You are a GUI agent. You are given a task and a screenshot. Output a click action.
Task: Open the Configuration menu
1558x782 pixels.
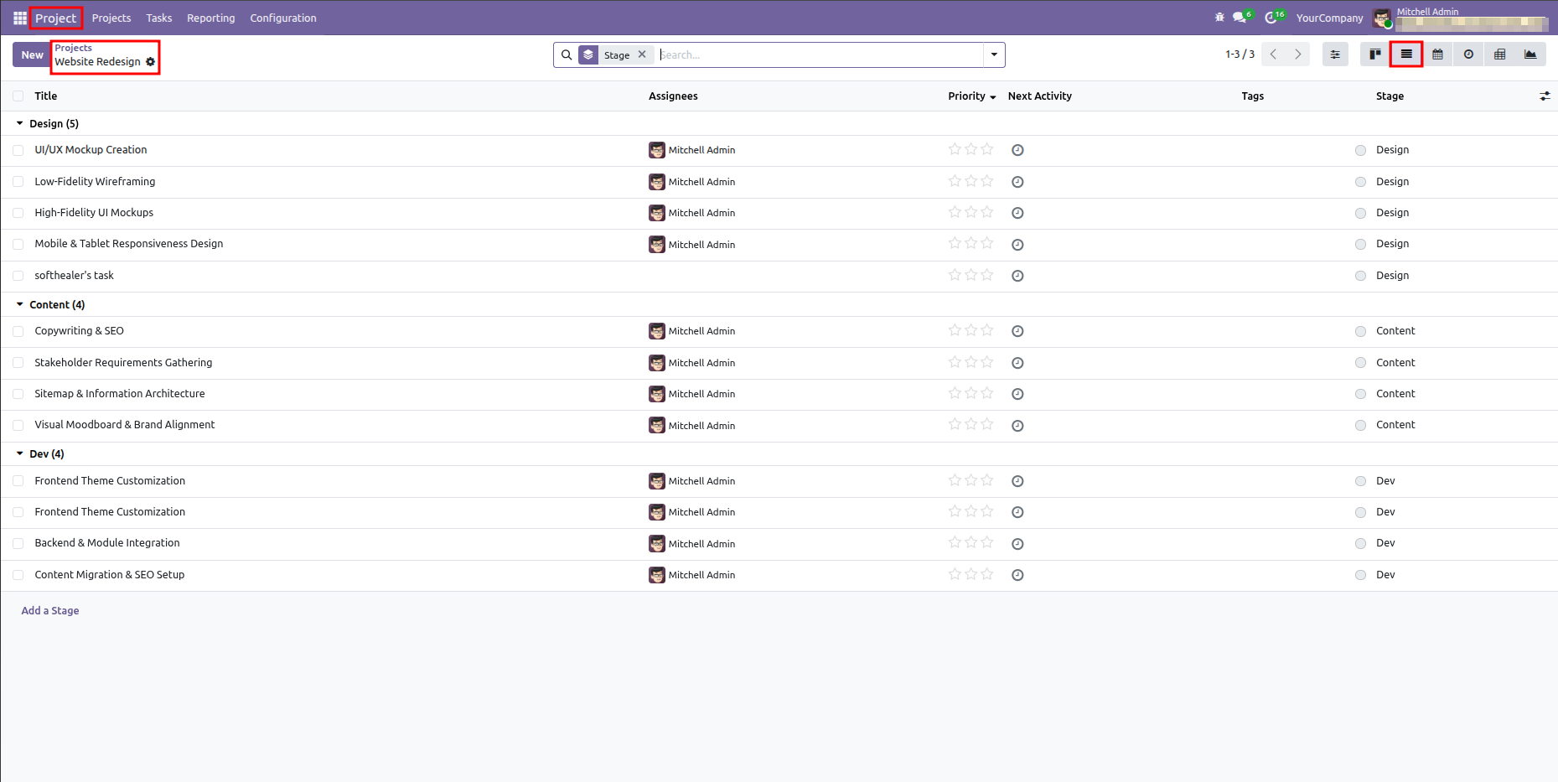click(x=283, y=18)
